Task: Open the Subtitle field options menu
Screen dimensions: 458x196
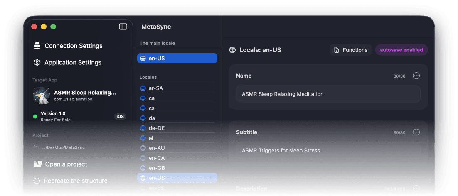Action: click(416, 132)
